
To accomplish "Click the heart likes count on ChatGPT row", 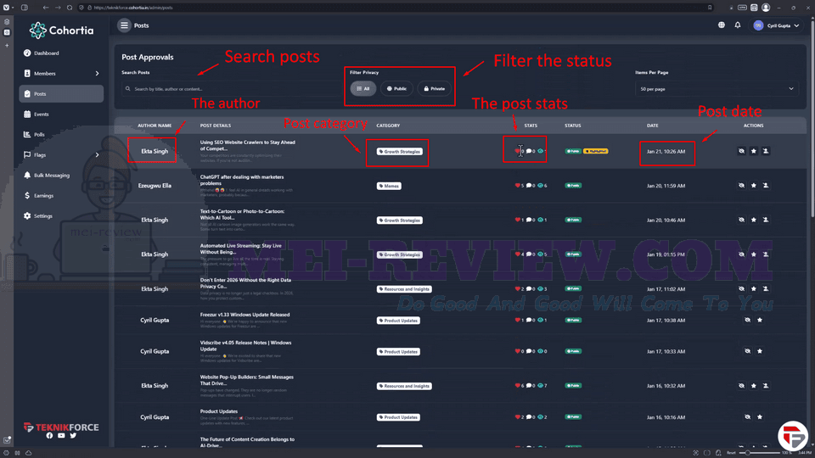I will coord(520,186).
